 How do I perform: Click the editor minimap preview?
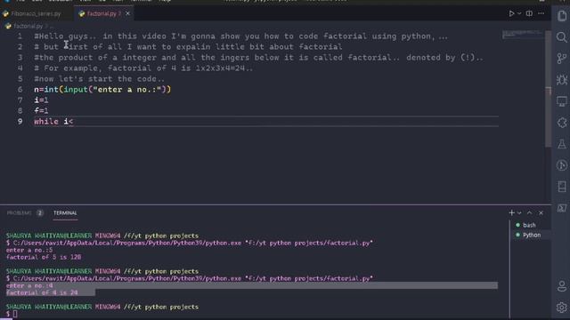pos(522,35)
